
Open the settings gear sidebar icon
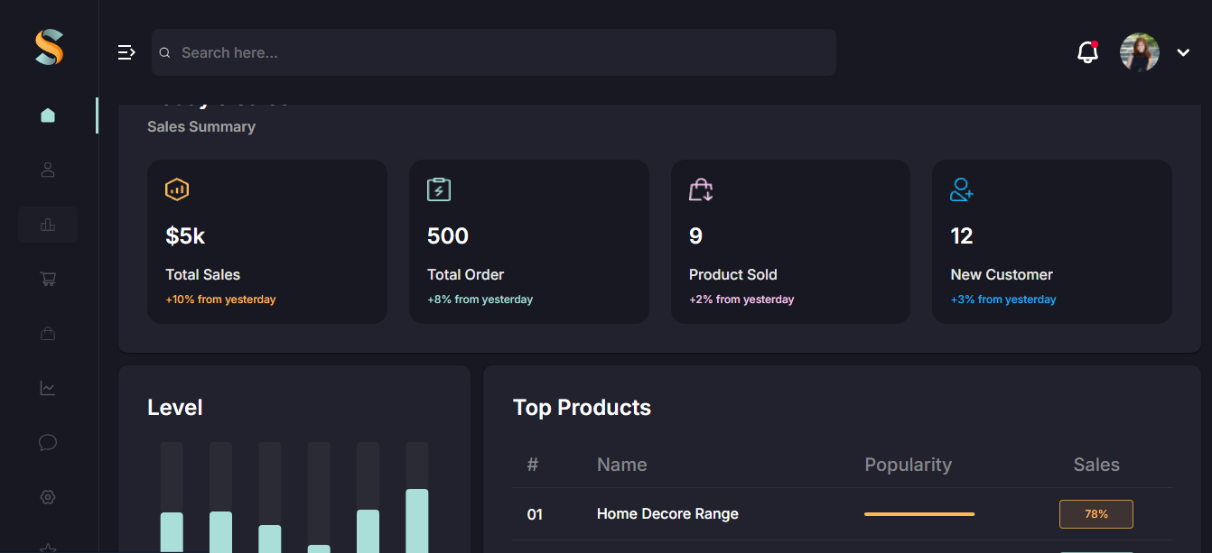pyautogui.click(x=48, y=497)
